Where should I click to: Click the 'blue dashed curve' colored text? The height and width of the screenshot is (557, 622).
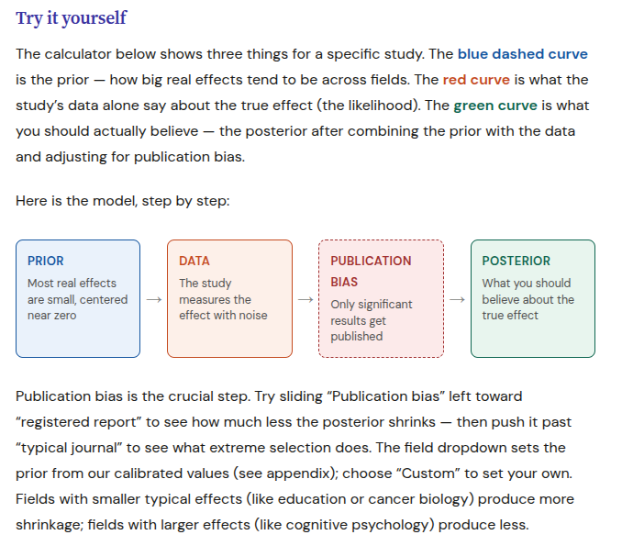pos(522,54)
